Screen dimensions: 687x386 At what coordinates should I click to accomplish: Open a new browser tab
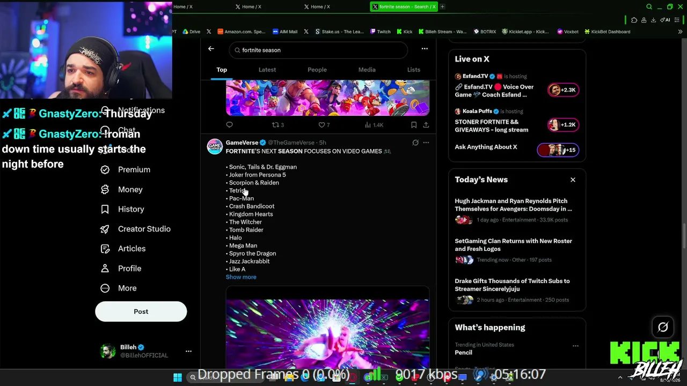click(x=442, y=6)
